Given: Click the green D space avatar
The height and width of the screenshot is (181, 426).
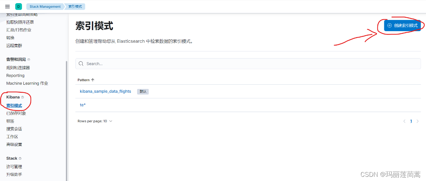Looking at the screenshot, I should pyautogui.click(x=19, y=6).
